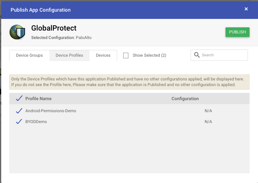
Task: Click the GlobalProtect app title
Action: pyautogui.click(x=54, y=28)
